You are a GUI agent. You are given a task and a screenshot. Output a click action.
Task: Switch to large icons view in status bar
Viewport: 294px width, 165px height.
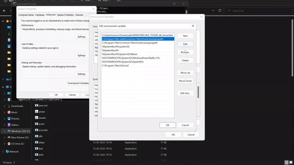pyautogui.click(x=291, y=162)
